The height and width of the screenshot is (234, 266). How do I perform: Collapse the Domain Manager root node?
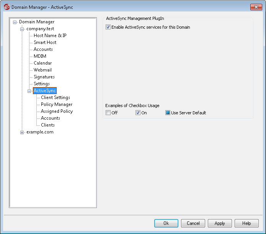click(x=15, y=22)
